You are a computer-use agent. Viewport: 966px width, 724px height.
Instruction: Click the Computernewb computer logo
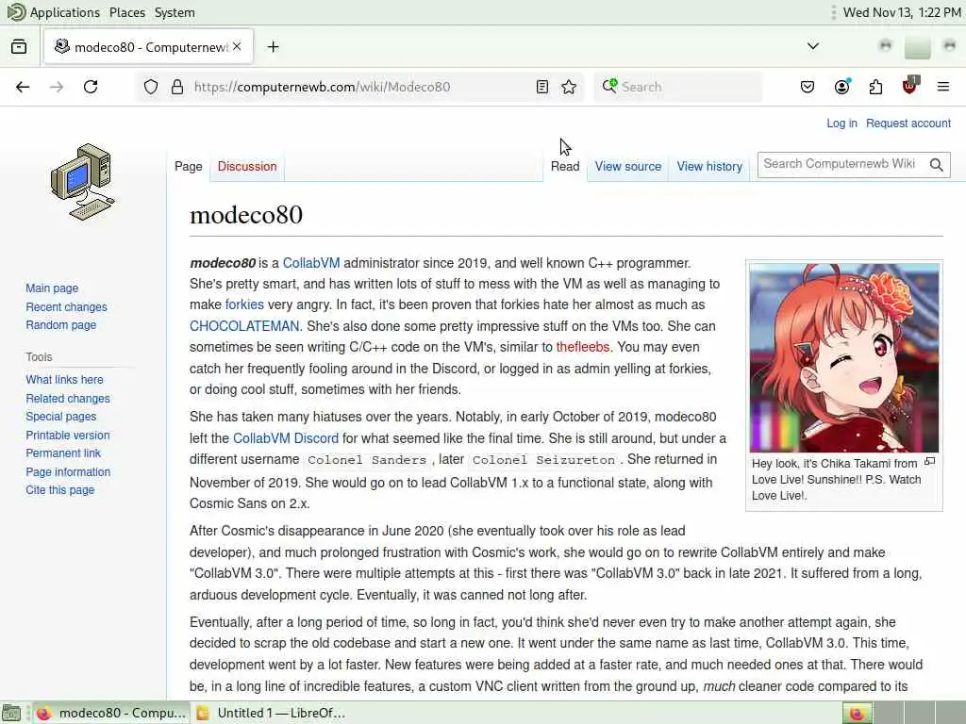(x=83, y=182)
